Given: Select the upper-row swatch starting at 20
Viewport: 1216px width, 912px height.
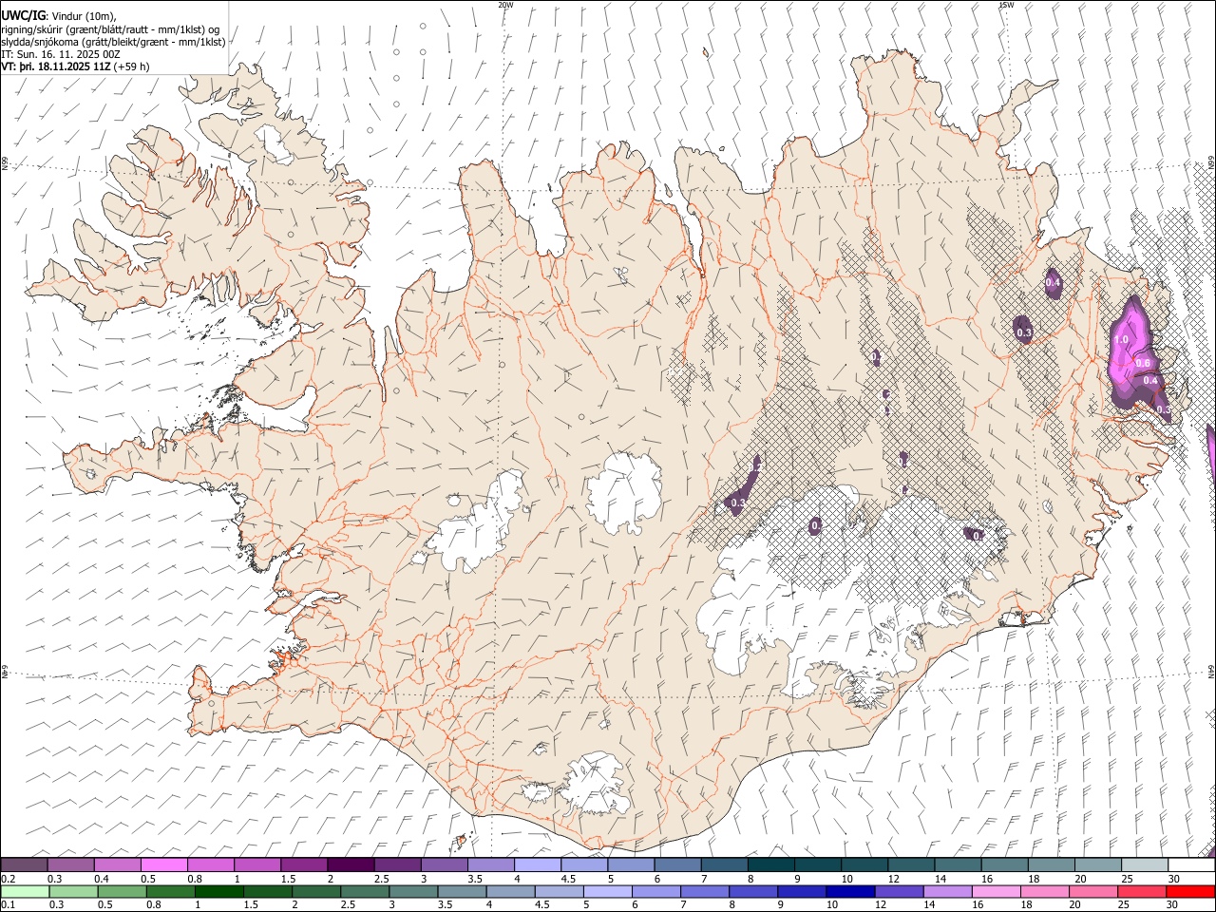Looking at the screenshot, I should point(1098,864).
